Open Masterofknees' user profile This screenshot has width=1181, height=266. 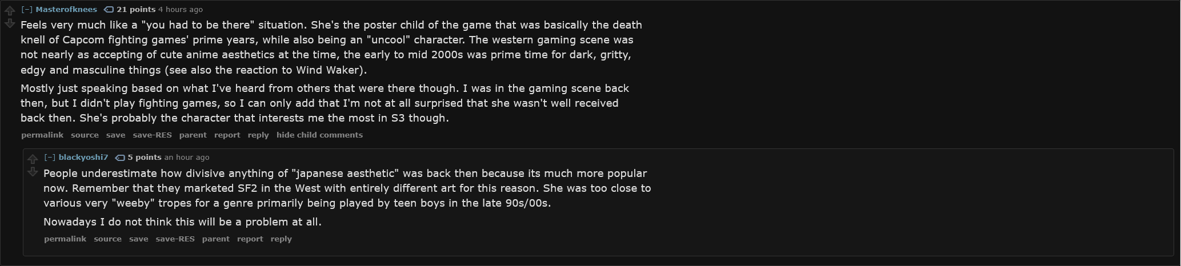click(66, 9)
